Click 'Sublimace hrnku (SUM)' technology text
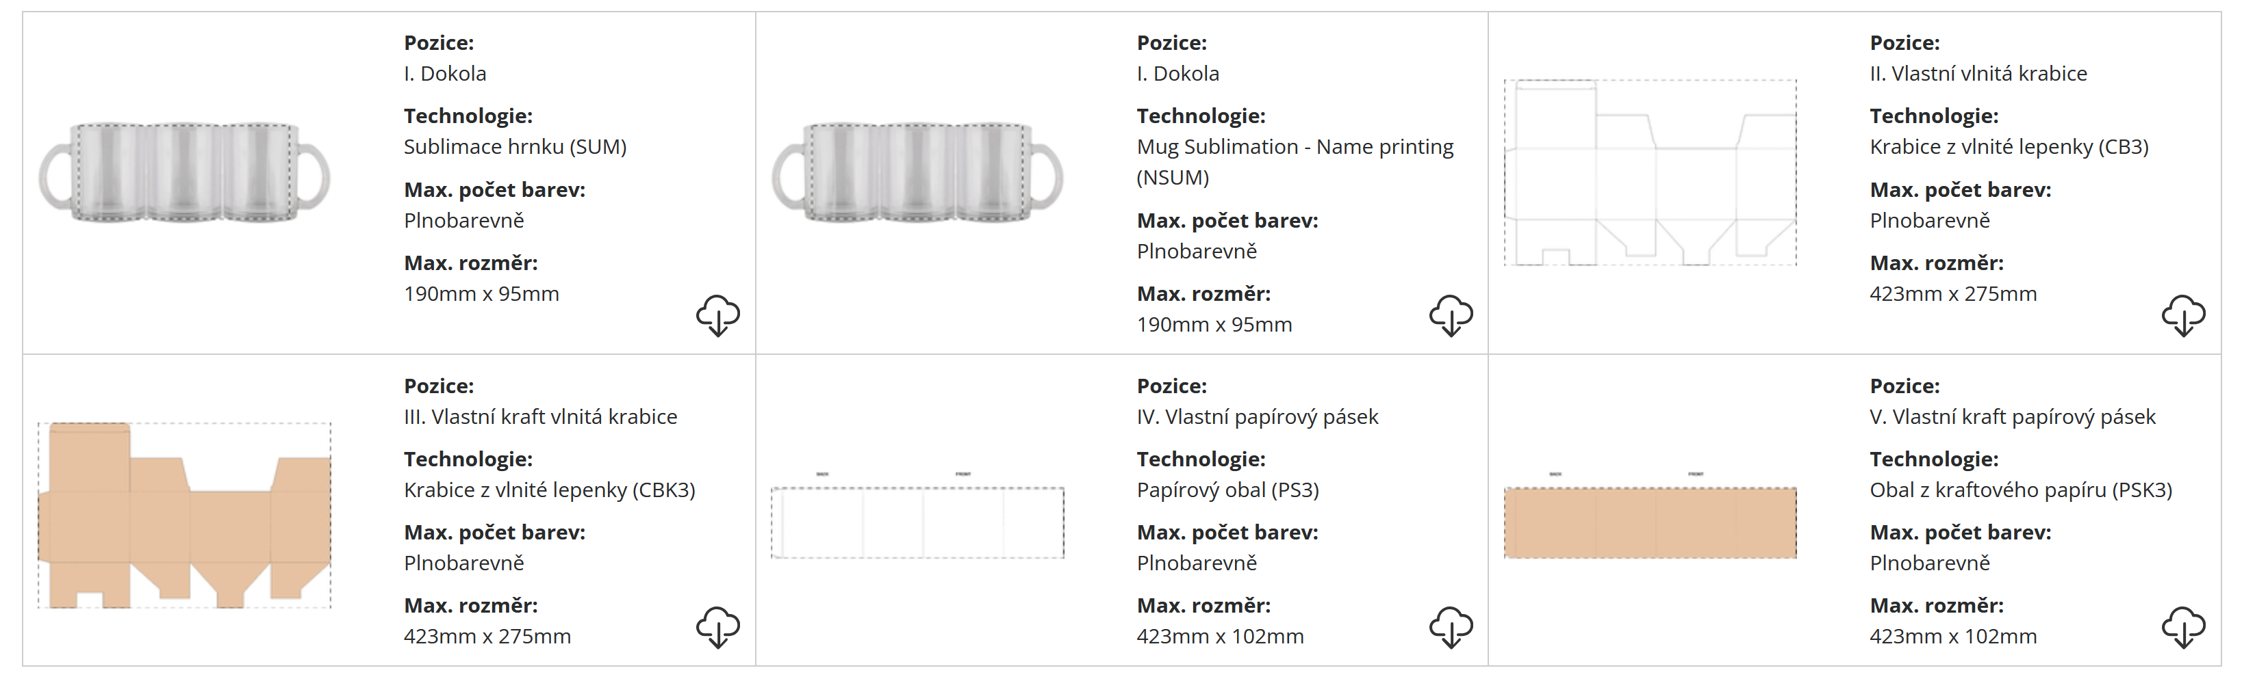Screen dimensions: 2268x694 514,147
